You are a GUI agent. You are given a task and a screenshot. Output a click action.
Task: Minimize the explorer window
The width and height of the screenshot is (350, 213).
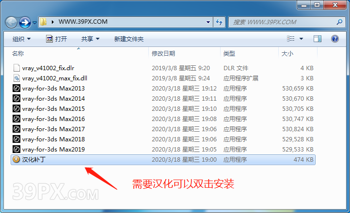pyautogui.click(x=304, y=5)
